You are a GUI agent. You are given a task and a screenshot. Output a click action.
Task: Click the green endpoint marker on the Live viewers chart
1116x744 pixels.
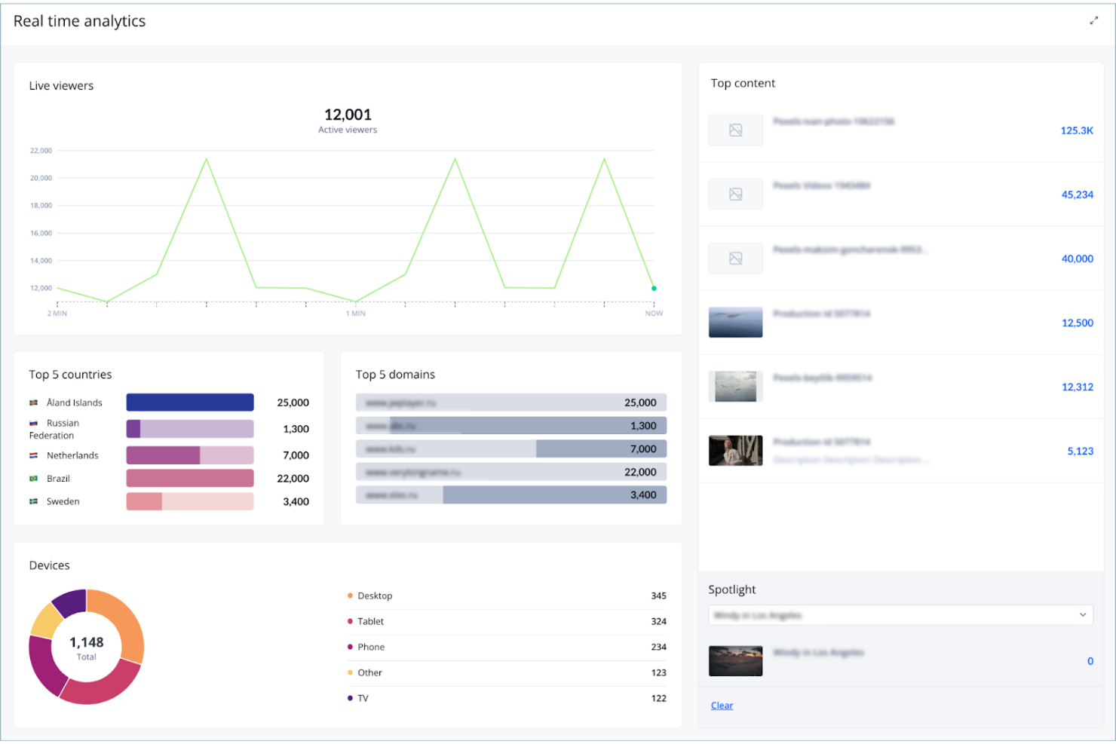pyautogui.click(x=653, y=287)
